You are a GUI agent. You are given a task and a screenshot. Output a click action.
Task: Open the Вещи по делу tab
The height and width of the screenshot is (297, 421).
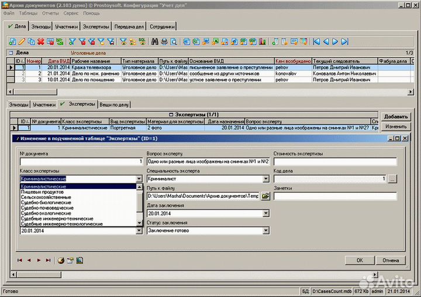tap(114, 104)
